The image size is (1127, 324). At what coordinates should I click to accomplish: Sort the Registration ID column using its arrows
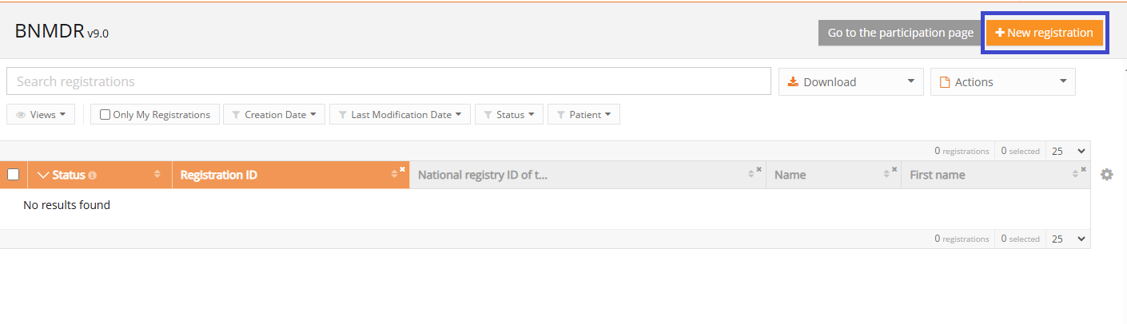click(x=394, y=175)
